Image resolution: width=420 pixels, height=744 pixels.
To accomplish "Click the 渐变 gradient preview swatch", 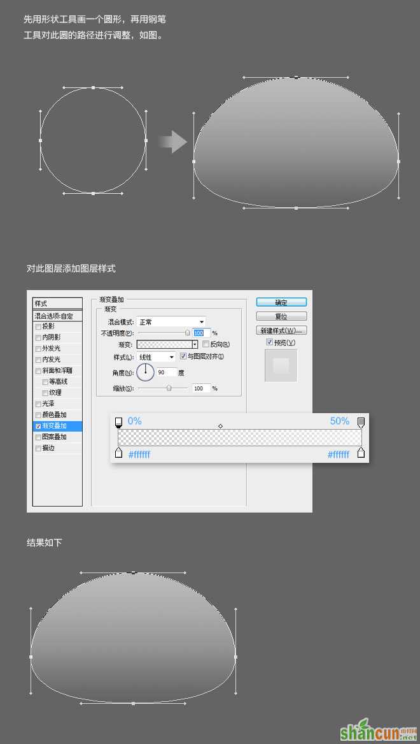I will click(164, 344).
